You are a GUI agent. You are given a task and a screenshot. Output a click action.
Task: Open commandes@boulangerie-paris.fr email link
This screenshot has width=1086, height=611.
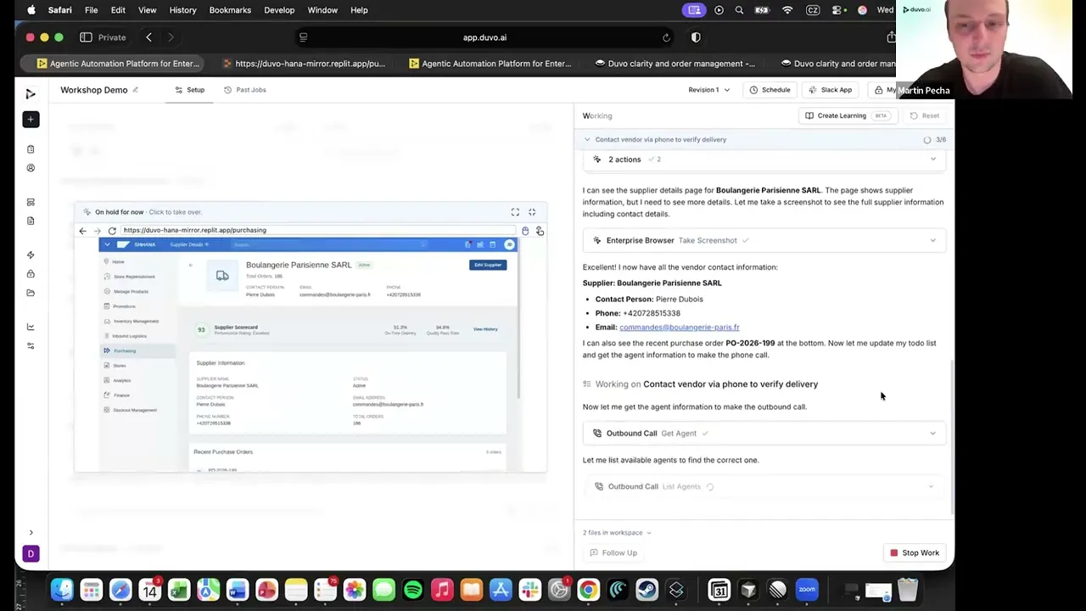(679, 327)
